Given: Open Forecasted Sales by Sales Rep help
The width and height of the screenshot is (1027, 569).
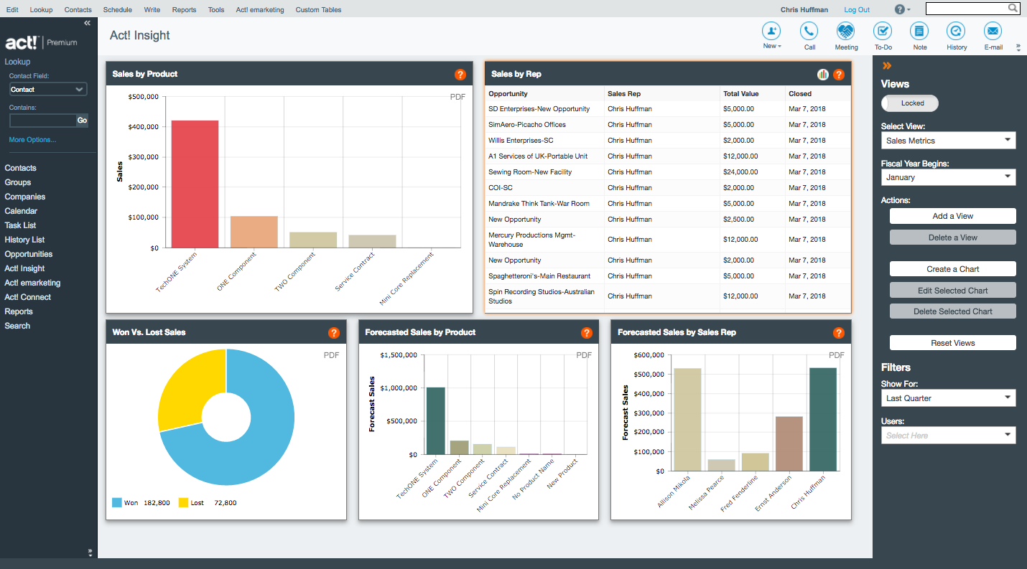Looking at the screenshot, I should click(x=839, y=333).
